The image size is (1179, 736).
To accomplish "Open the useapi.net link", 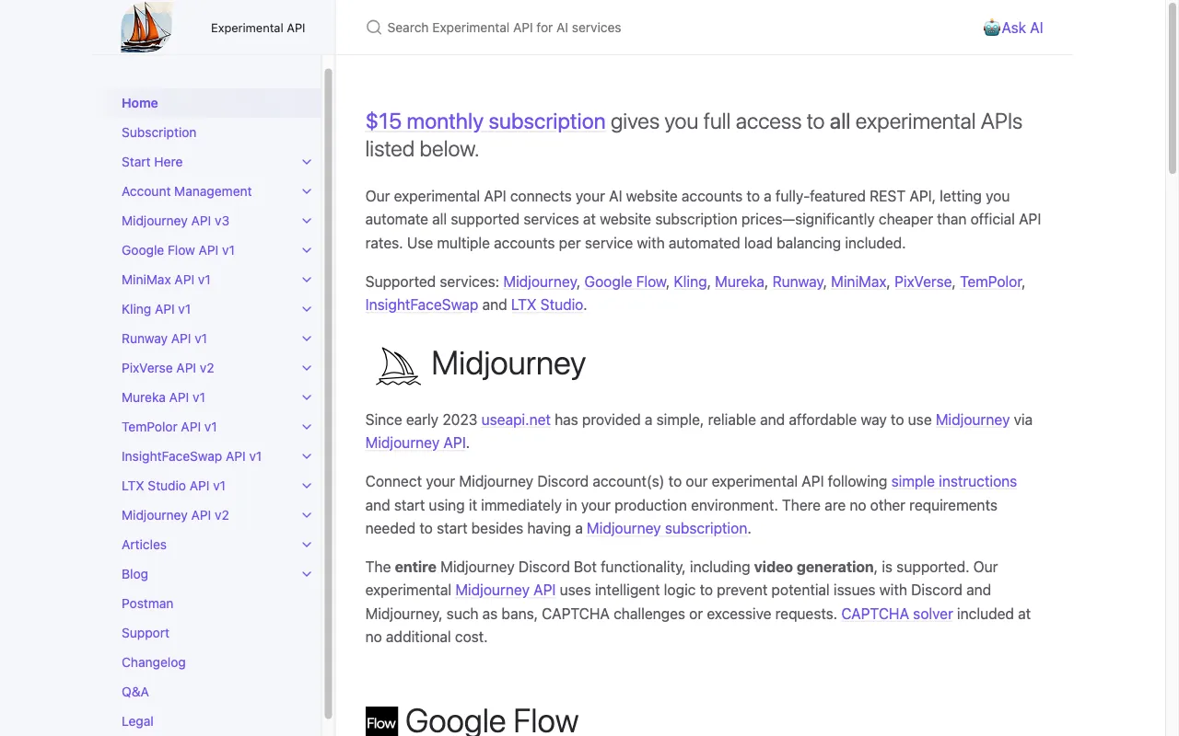I will click(516, 420).
